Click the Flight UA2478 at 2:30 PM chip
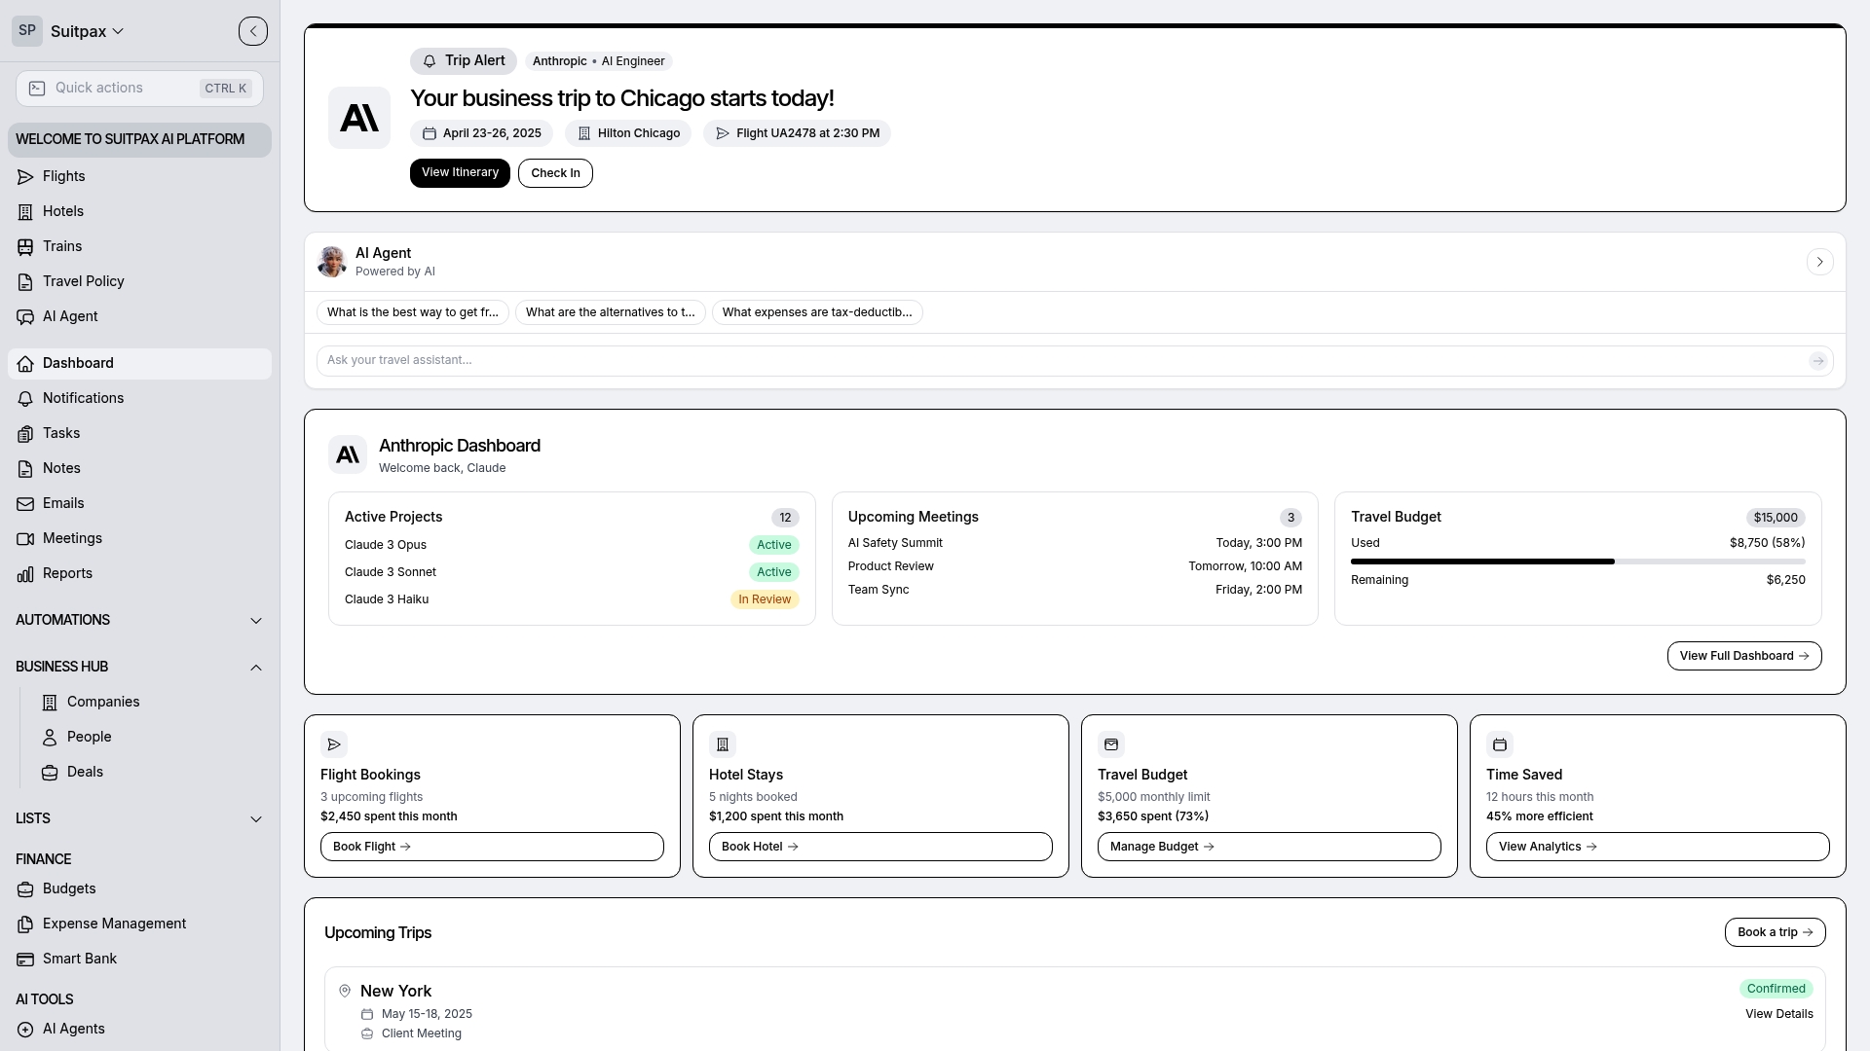The height and width of the screenshot is (1051, 1870). [x=797, y=133]
